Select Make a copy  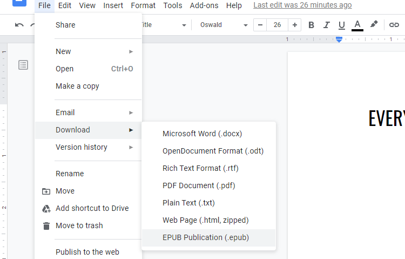(88, 86)
